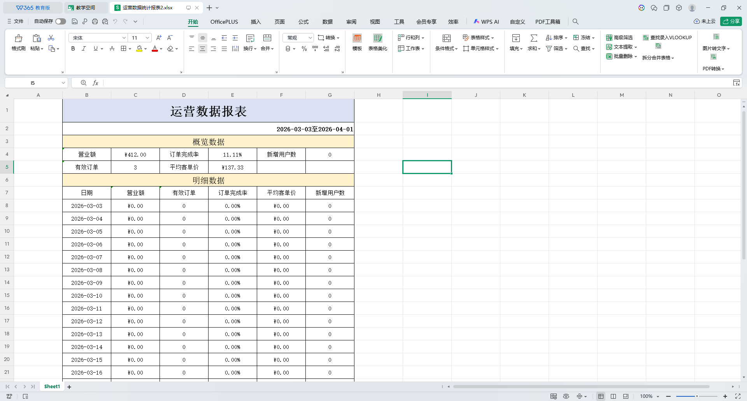
Task: Open the 公式 (Formulas) ribbon tab
Action: click(303, 22)
